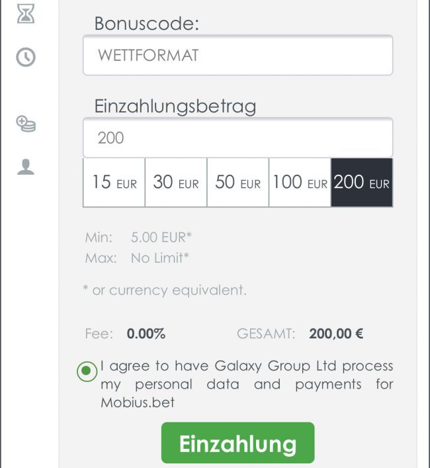Click the coins deposit icon in sidebar
The height and width of the screenshot is (468, 430).
coord(25,123)
